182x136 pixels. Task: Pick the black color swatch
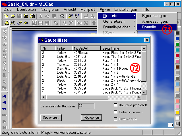coord(177,33)
